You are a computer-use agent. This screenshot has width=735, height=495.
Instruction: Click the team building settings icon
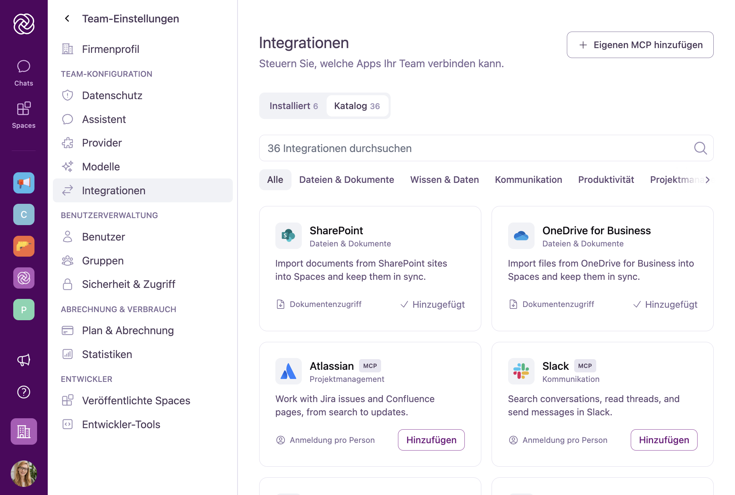click(x=24, y=431)
